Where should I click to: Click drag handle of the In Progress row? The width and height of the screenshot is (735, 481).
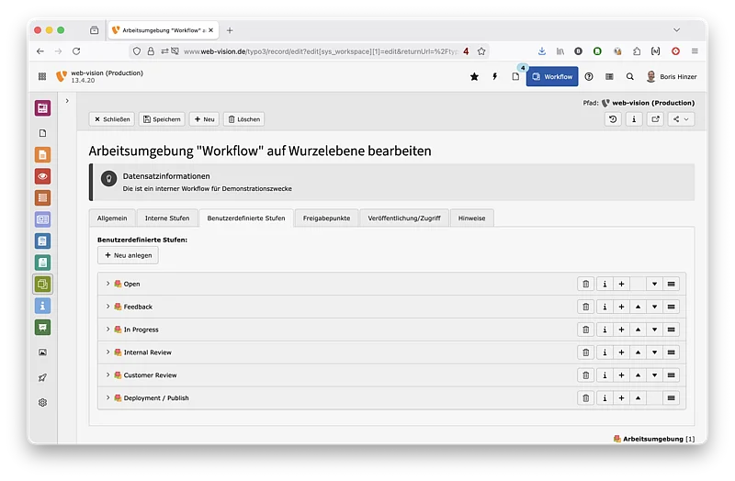[x=672, y=330]
